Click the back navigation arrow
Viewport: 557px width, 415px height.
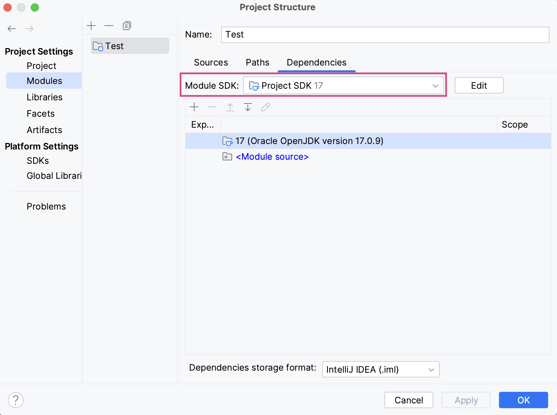pyautogui.click(x=12, y=29)
